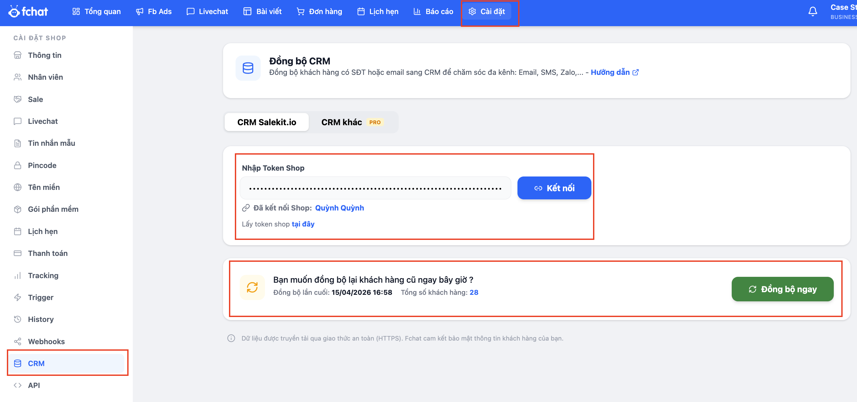
Task: Click the link icon beside Đã kết nối Shop
Action: [246, 208]
